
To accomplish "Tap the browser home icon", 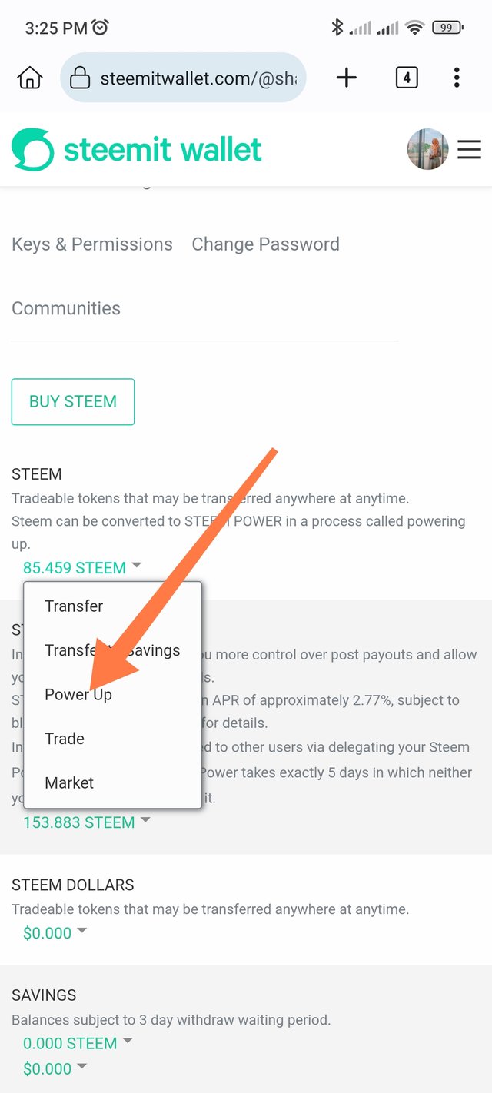I will (x=30, y=78).
